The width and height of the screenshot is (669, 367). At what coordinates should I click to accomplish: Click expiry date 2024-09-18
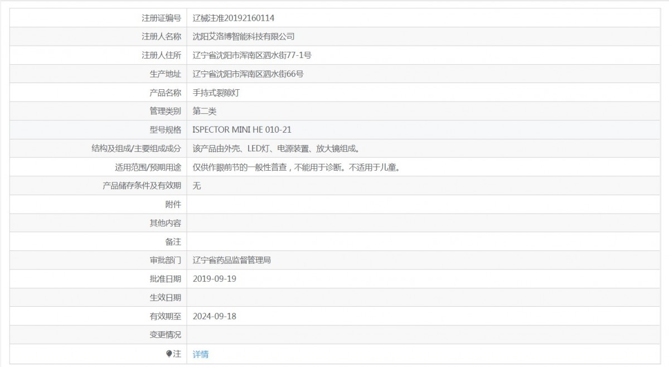(215, 316)
